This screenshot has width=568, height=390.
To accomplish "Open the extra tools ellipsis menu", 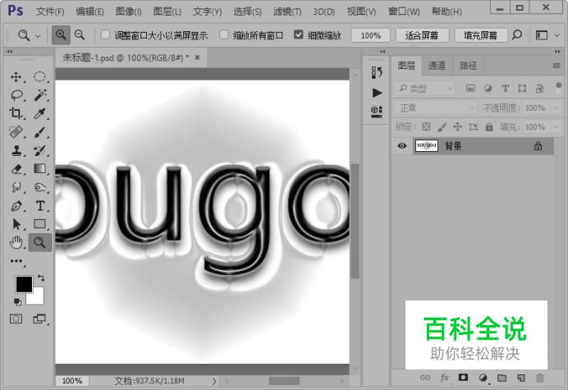I will pyautogui.click(x=16, y=261).
